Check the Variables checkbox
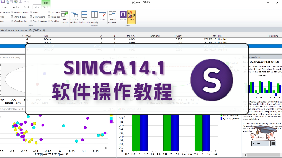The width and height of the screenshot is (282, 158). tap(49, 21)
